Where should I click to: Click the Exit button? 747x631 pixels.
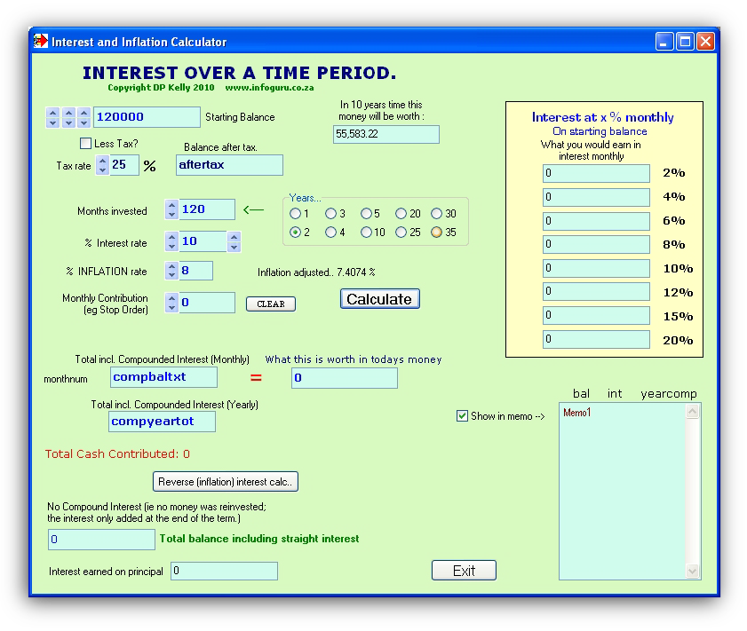click(x=464, y=571)
